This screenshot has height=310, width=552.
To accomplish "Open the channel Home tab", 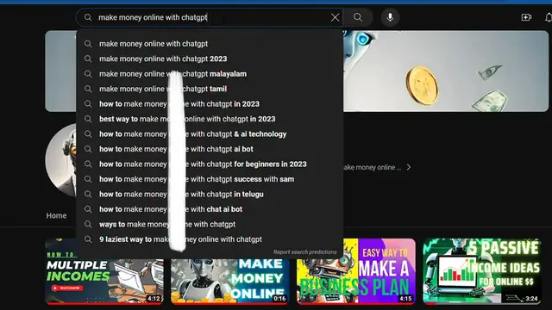I will [x=56, y=215].
